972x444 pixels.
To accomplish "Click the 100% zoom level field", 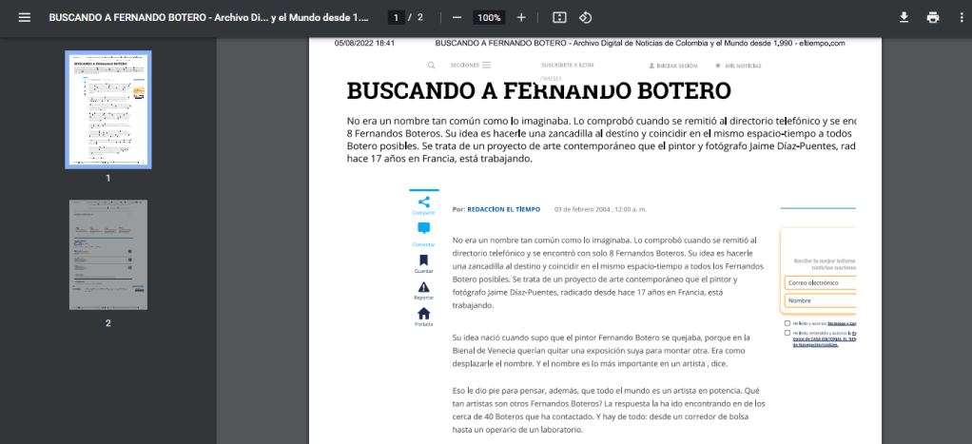I will pos(489,18).
